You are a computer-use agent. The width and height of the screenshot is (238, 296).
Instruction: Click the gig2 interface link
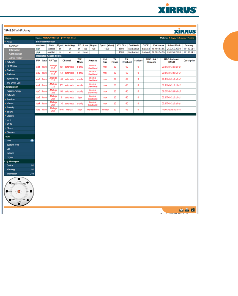click(38, 52)
